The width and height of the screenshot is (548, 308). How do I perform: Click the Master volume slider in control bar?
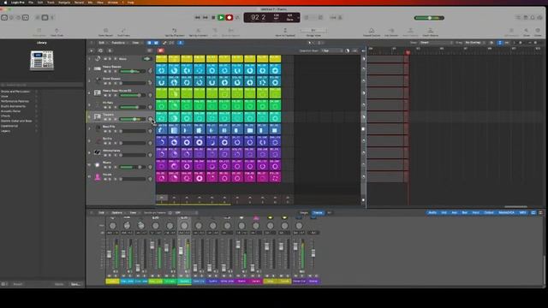click(429, 18)
